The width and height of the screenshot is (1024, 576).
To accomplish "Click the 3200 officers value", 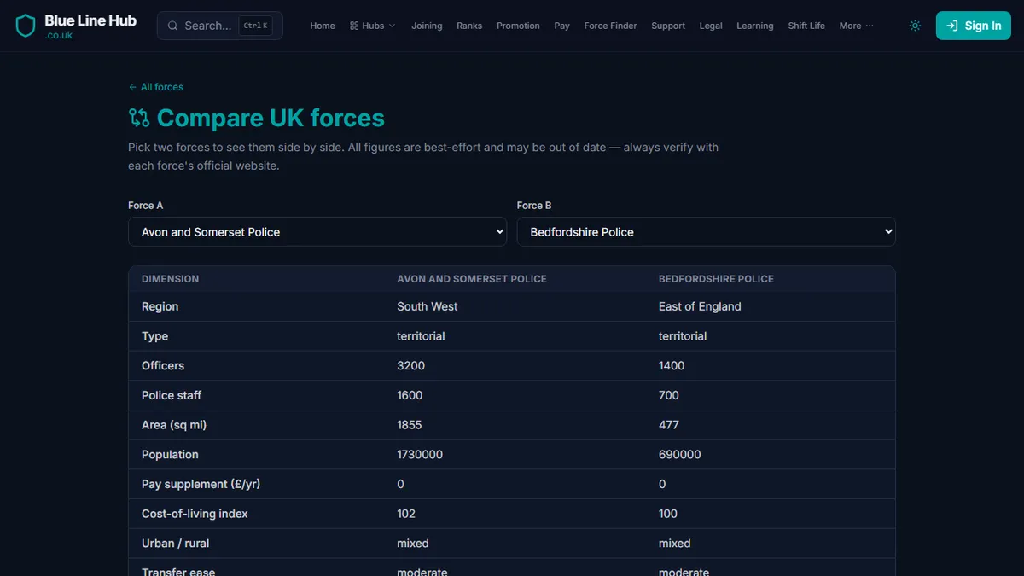I will click(410, 365).
